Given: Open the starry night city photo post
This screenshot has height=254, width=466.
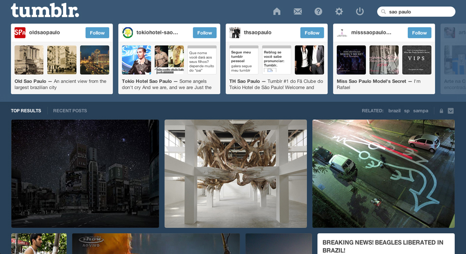Looking at the screenshot, I should coord(85,174).
